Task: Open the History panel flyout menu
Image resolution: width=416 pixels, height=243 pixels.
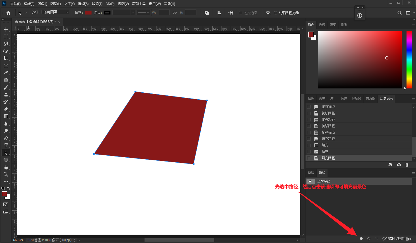Action: tap(413, 99)
